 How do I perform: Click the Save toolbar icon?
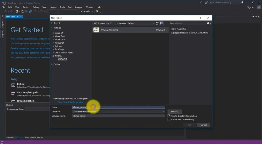tap(26, 11)
